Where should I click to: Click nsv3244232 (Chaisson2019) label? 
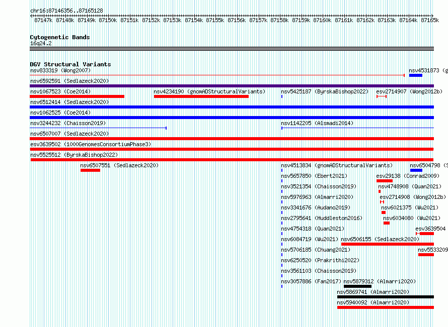tap(68, 123)
